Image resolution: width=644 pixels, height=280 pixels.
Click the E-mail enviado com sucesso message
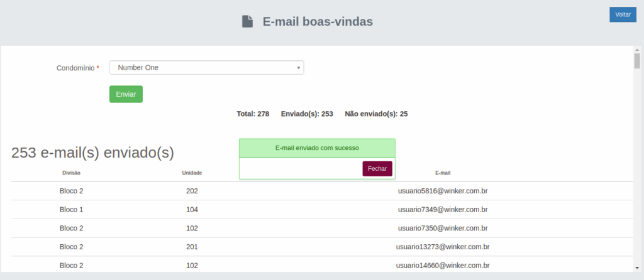(317, 148)
